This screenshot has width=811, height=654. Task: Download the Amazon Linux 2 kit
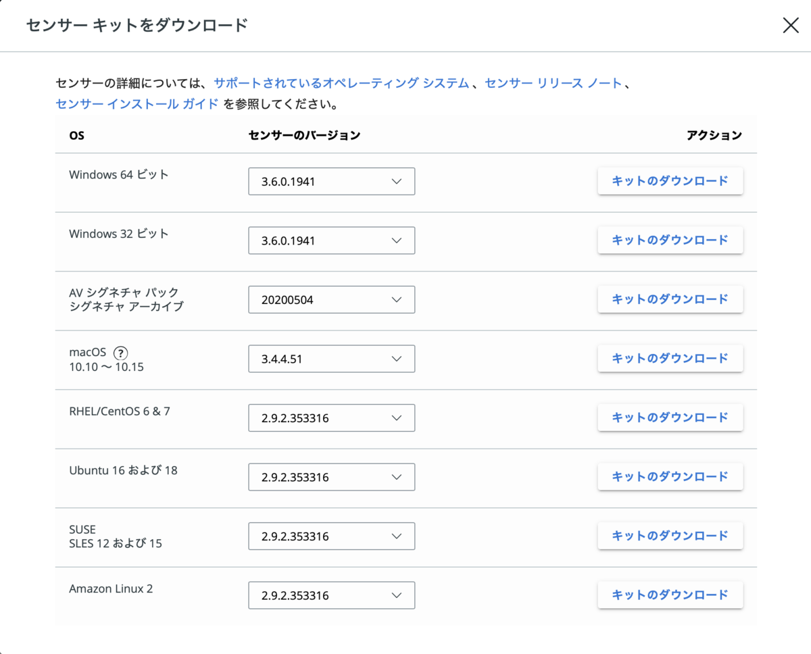click(x=670, y=595)
